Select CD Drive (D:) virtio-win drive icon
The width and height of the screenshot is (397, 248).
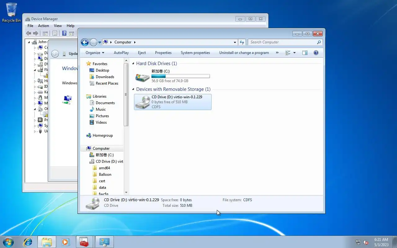click(143, 102)
